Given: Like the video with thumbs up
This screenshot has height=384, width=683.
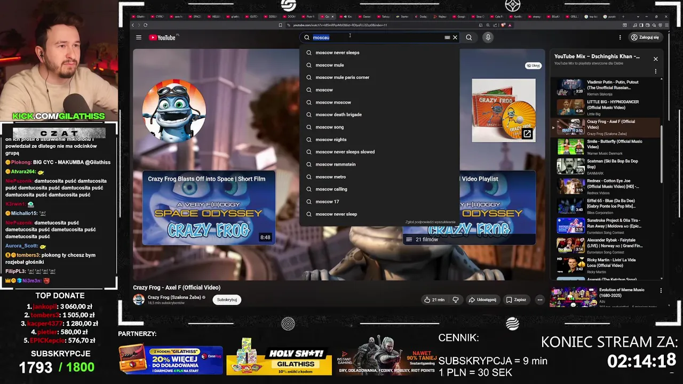Looking at the screenshot, I should point(434,300).
